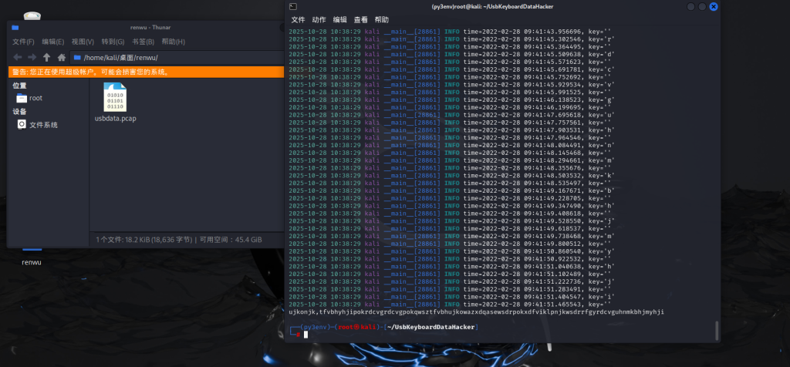Open Thunar 书签(B) menu
790x367 pixels.
pos(143,42)
